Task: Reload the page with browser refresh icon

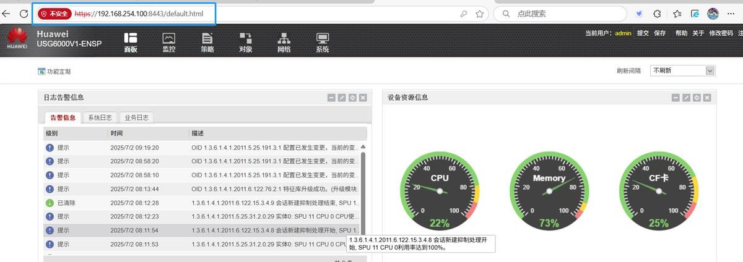Action: (24, 13)
